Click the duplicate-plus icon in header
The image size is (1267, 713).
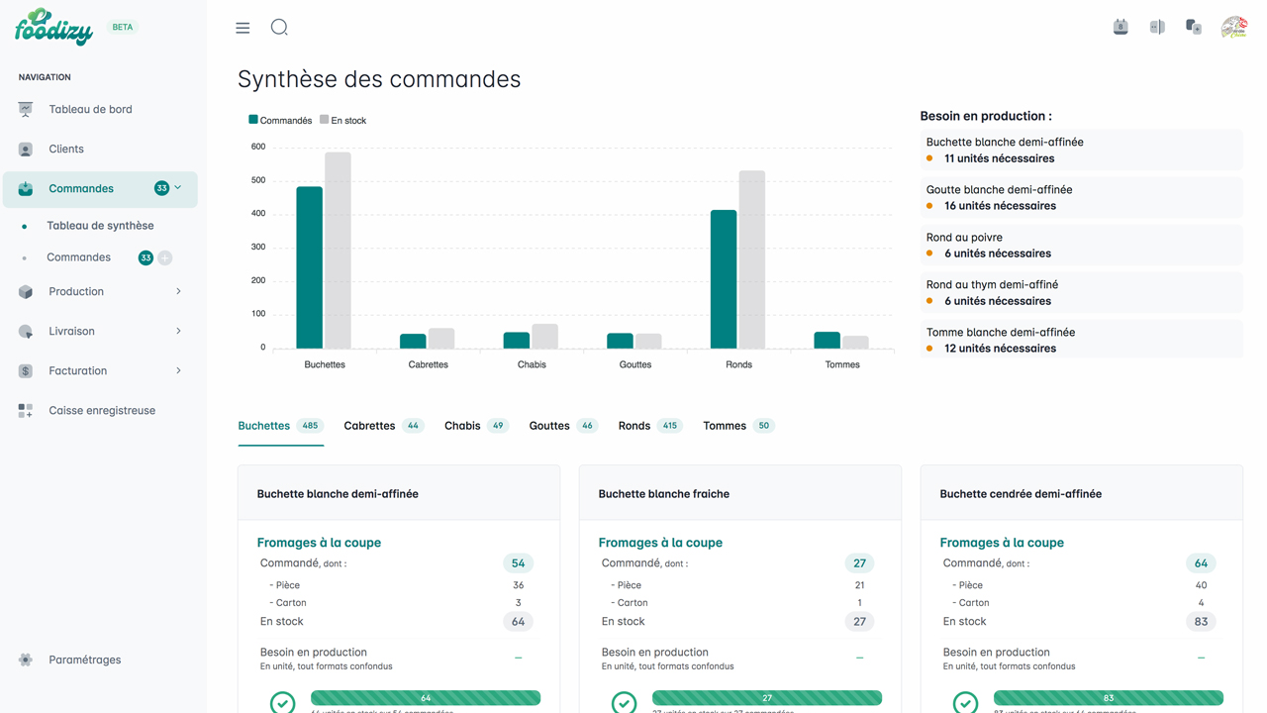[1194, 28]
